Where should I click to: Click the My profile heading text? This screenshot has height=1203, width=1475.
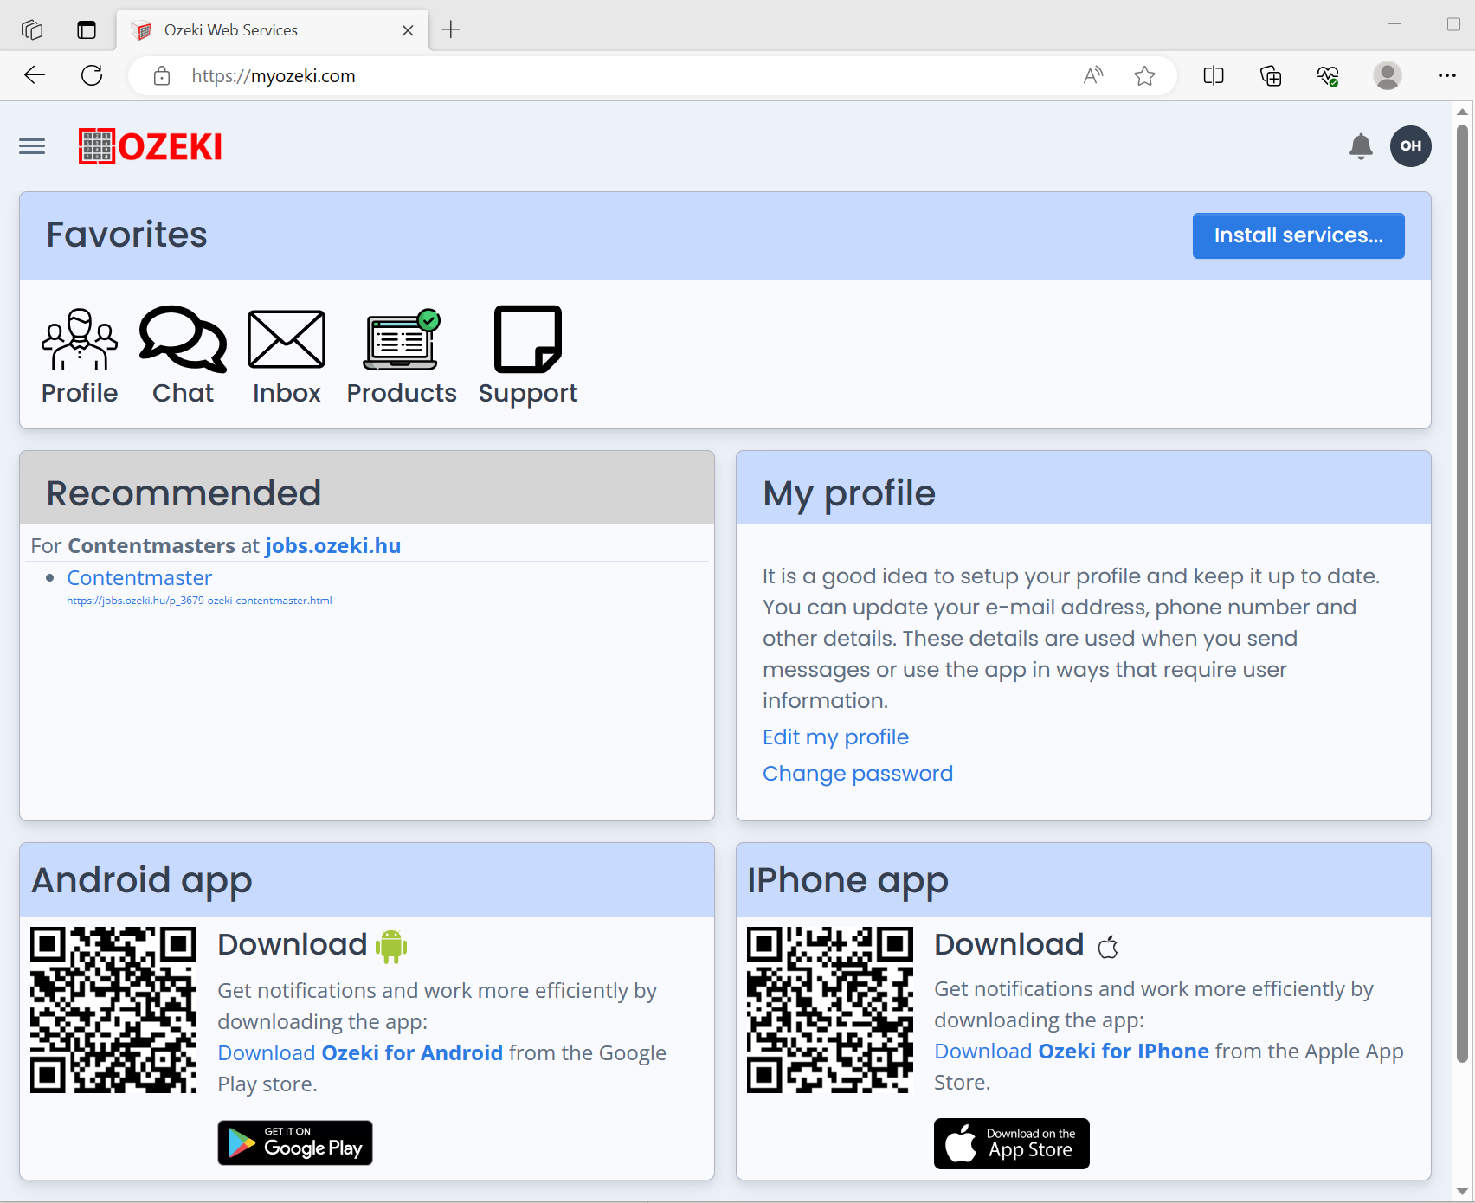849,493
